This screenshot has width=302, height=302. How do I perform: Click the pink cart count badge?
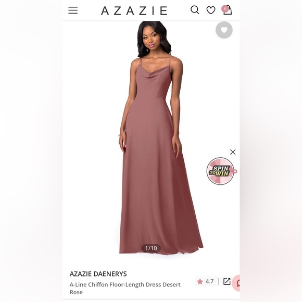pos(225,9)
